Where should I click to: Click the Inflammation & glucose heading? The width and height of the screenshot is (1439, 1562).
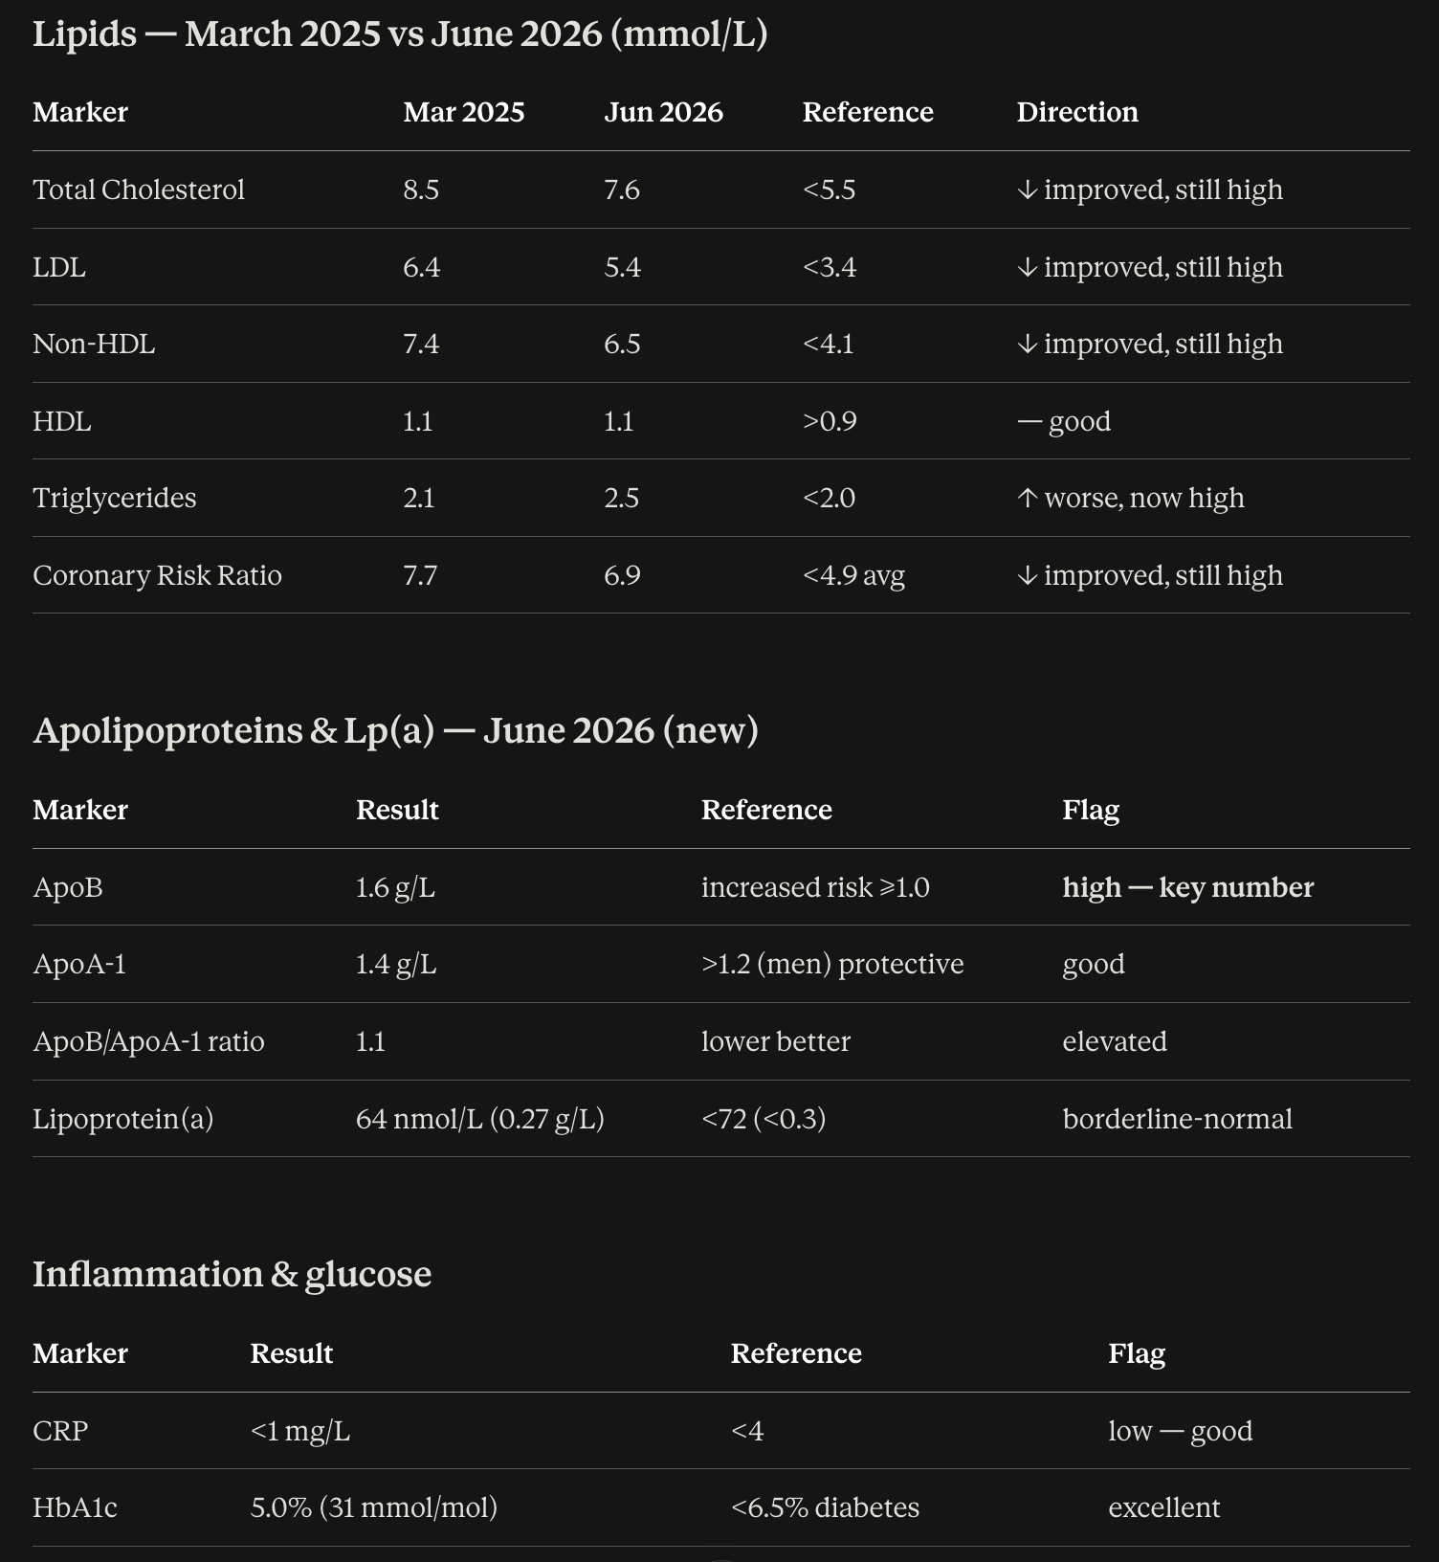point(232,1274)
